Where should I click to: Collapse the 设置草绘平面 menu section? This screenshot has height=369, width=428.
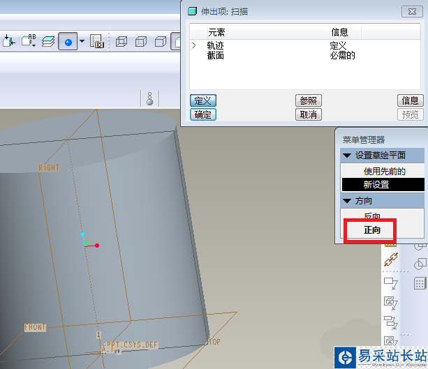(x=347, y=156)
